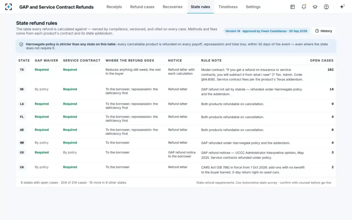Click "GAP refund notice to the borrower" cell
This screenshot has height=220, width=352.
[182, 154]
